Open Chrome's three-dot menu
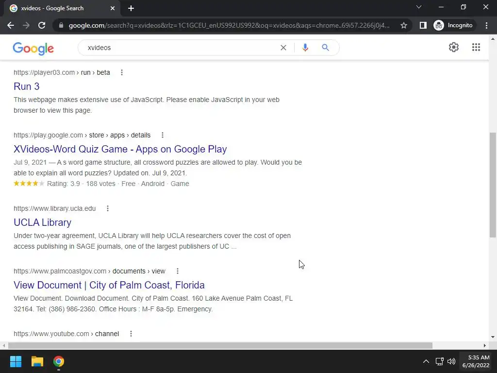This screenshot has width=497, height=373. (x=486, y=25)
